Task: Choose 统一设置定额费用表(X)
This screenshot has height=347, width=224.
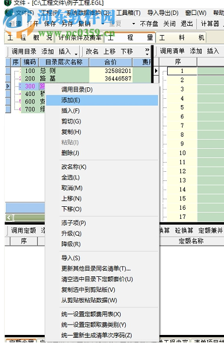Action: [x=91, y=314]
